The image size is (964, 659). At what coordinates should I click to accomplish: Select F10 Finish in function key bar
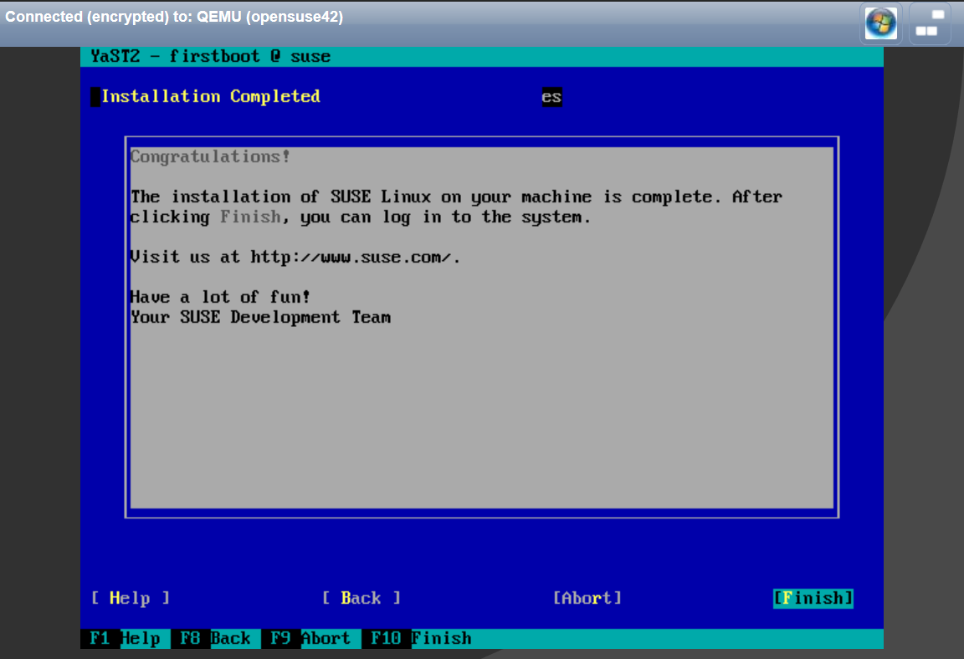(x=421, y=639)
